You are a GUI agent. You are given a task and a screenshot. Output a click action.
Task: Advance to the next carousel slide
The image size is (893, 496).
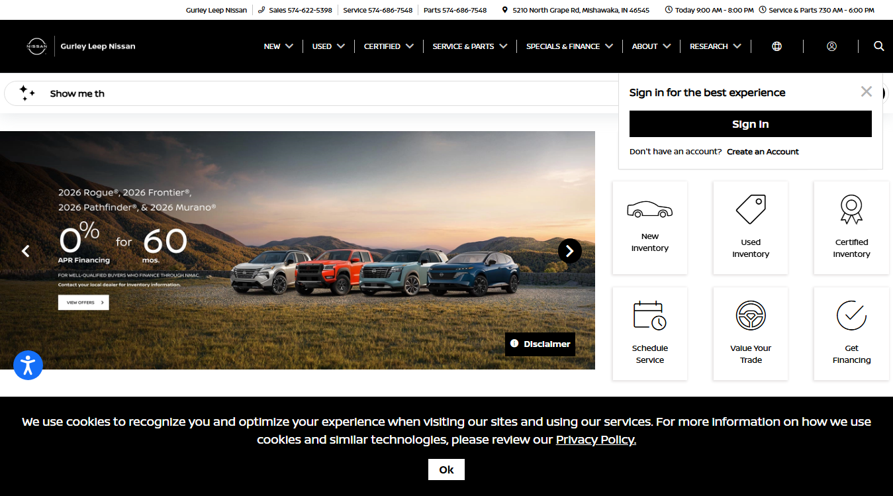[x=570, y=251]
